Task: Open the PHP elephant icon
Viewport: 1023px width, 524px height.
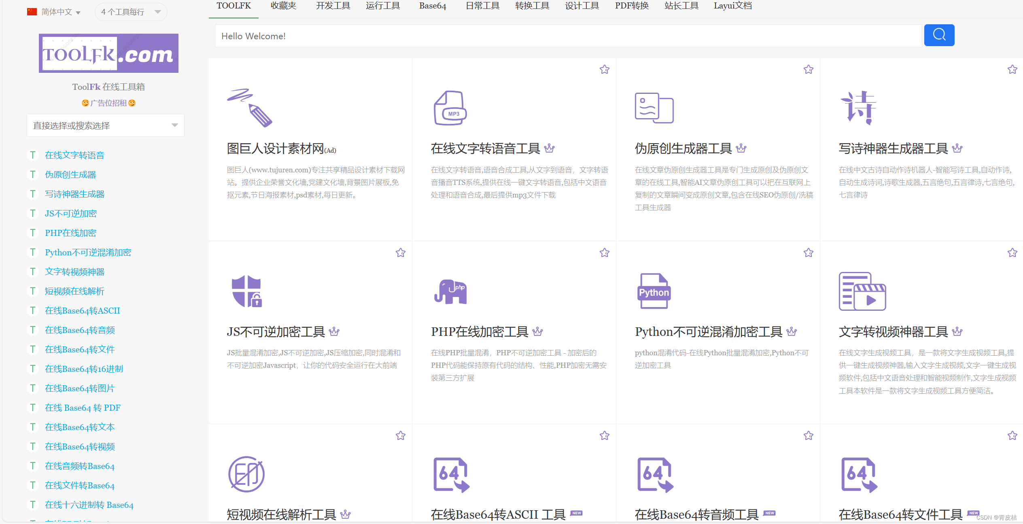Action: pyautogui.click(x=450, y=291)
